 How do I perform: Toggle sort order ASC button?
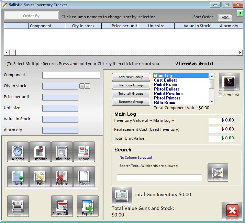pos(225,18)
